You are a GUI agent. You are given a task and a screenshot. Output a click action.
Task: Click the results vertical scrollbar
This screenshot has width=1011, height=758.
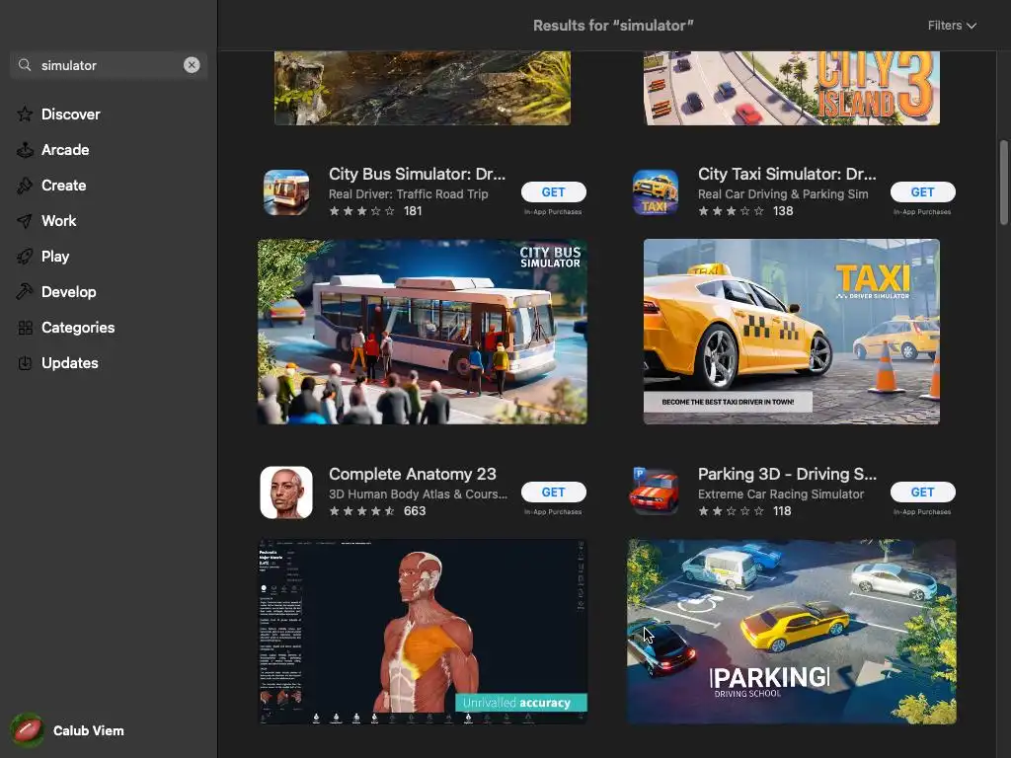click(x=1003, y=183)
